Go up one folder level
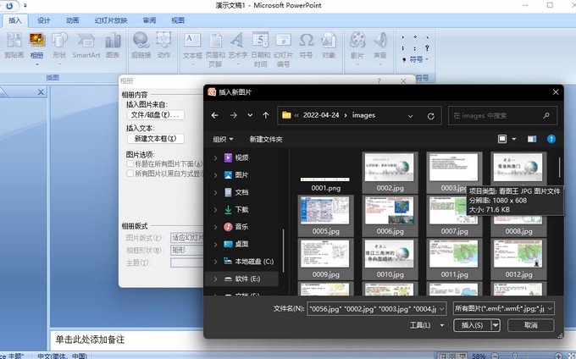 pos(266,115)
